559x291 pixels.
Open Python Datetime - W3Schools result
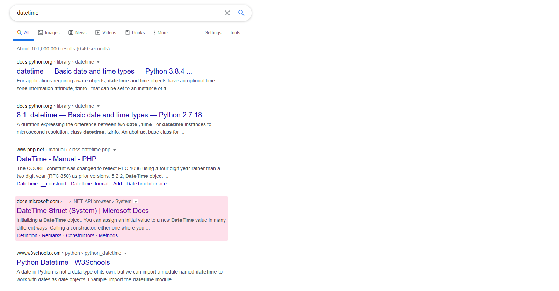coord(63,262)
